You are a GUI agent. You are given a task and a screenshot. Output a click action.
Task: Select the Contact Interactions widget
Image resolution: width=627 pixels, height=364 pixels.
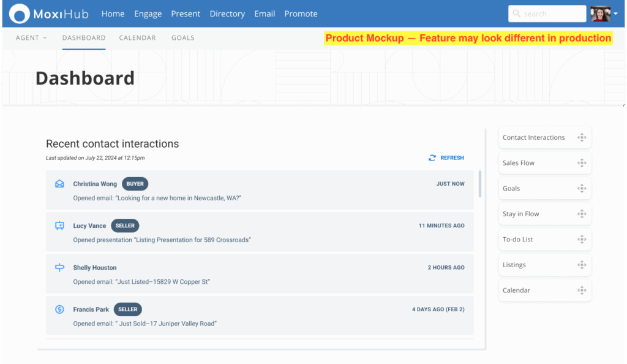pyautogui.click(x=544, y=137)
